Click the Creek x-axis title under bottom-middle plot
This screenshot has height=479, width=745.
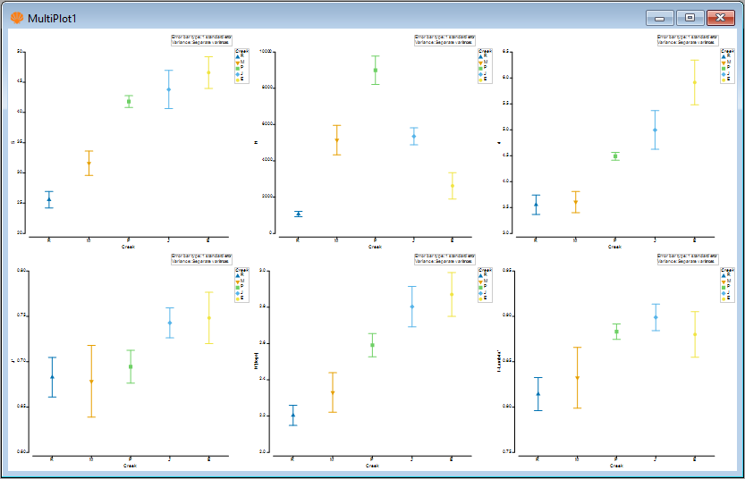[372, 466]
